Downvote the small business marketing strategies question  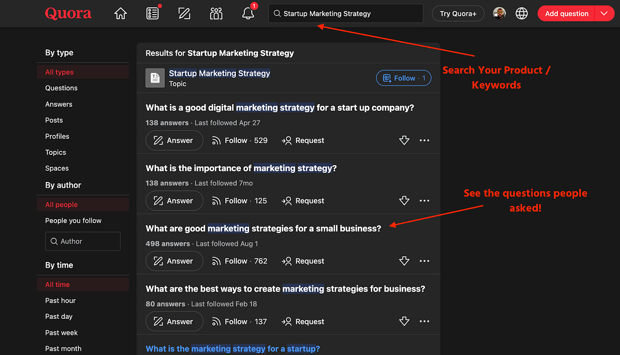click(x=404, y=261)
